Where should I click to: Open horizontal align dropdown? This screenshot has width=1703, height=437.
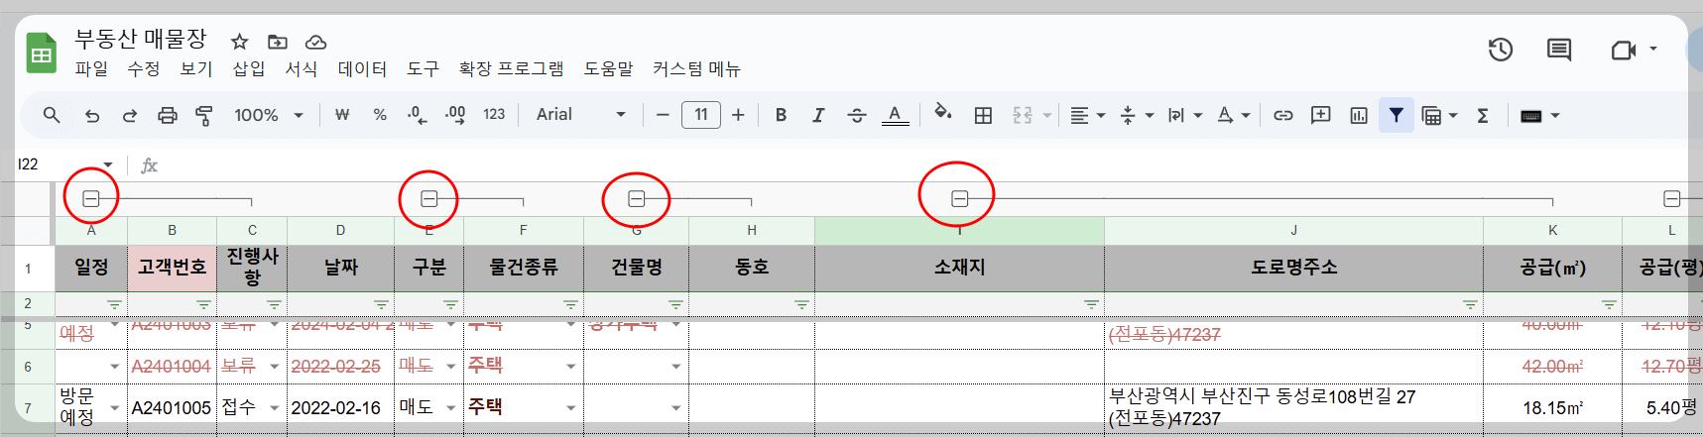tap(1088, 115)
